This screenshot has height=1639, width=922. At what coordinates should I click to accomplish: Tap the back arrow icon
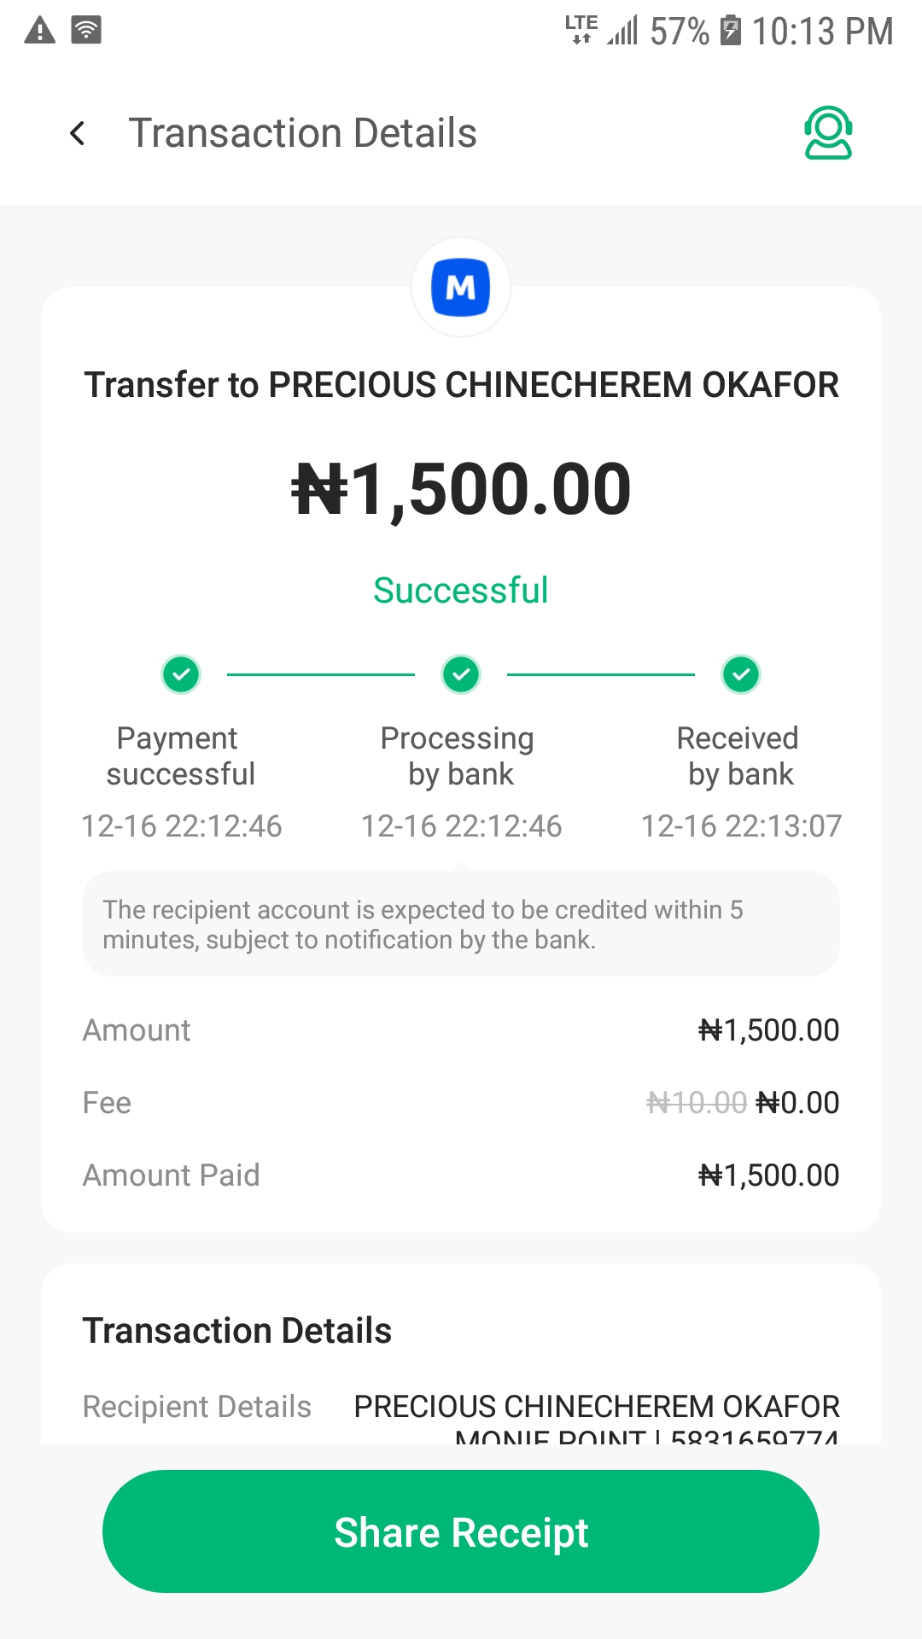click(78, 133)
